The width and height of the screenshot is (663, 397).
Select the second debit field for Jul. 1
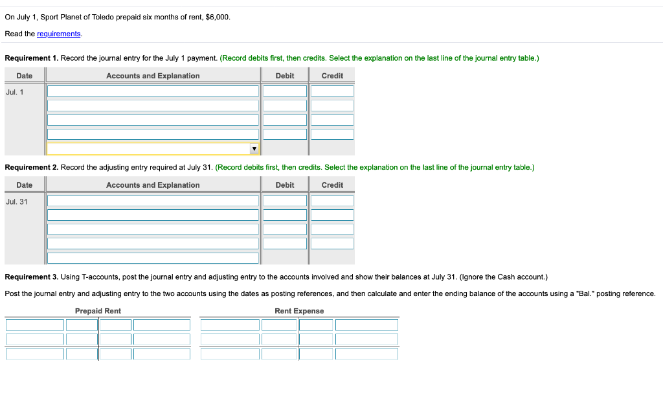285,106
